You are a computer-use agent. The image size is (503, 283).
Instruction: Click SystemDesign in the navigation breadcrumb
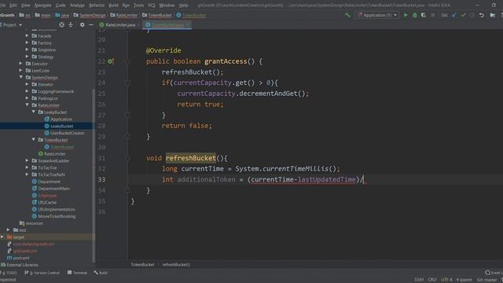click(89, 15)
